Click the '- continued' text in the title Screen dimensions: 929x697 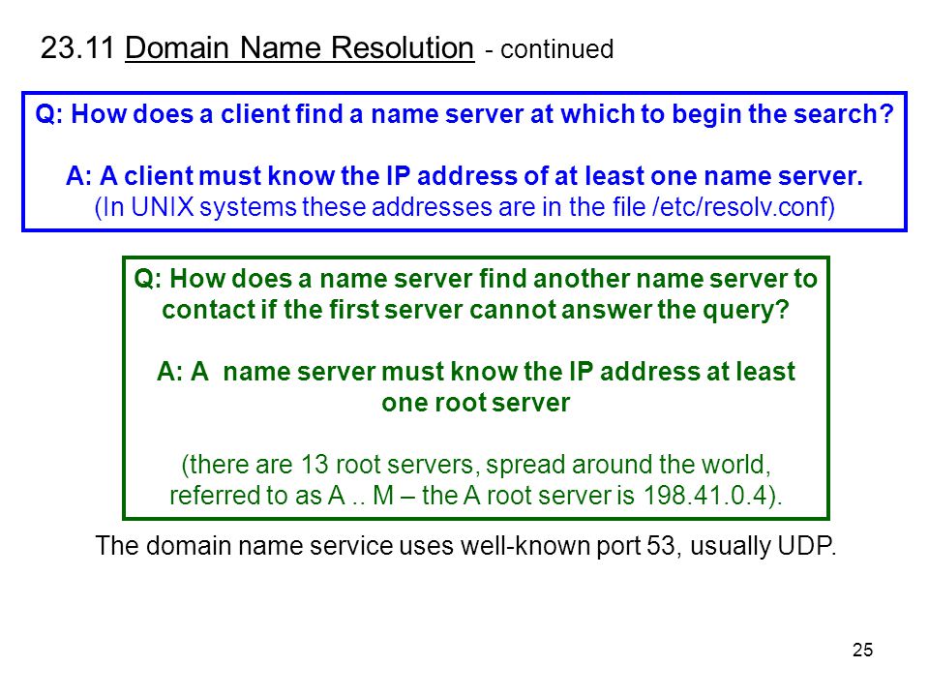pyautogui.click(x=549, y=49)
